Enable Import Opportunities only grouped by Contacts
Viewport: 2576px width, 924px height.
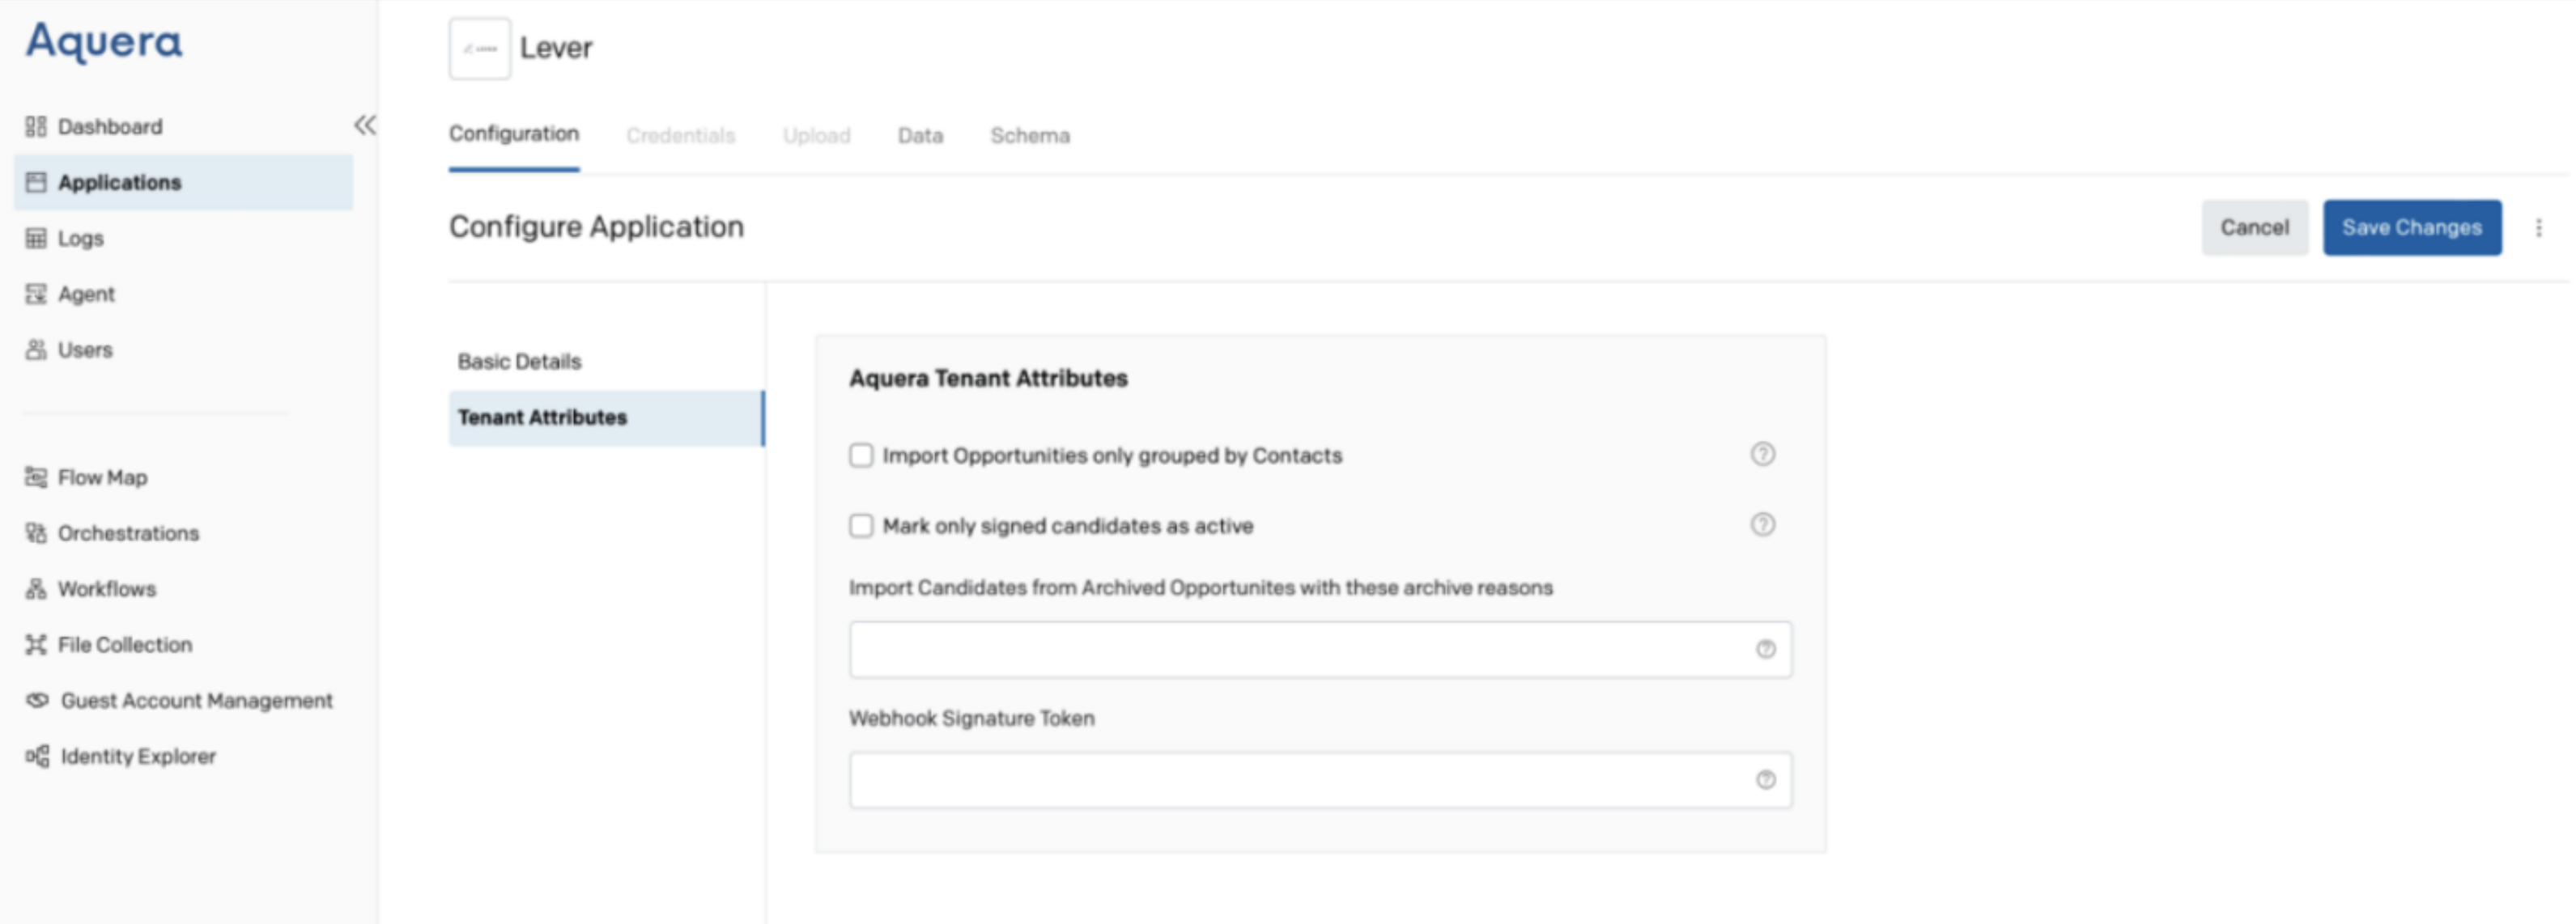861,455
